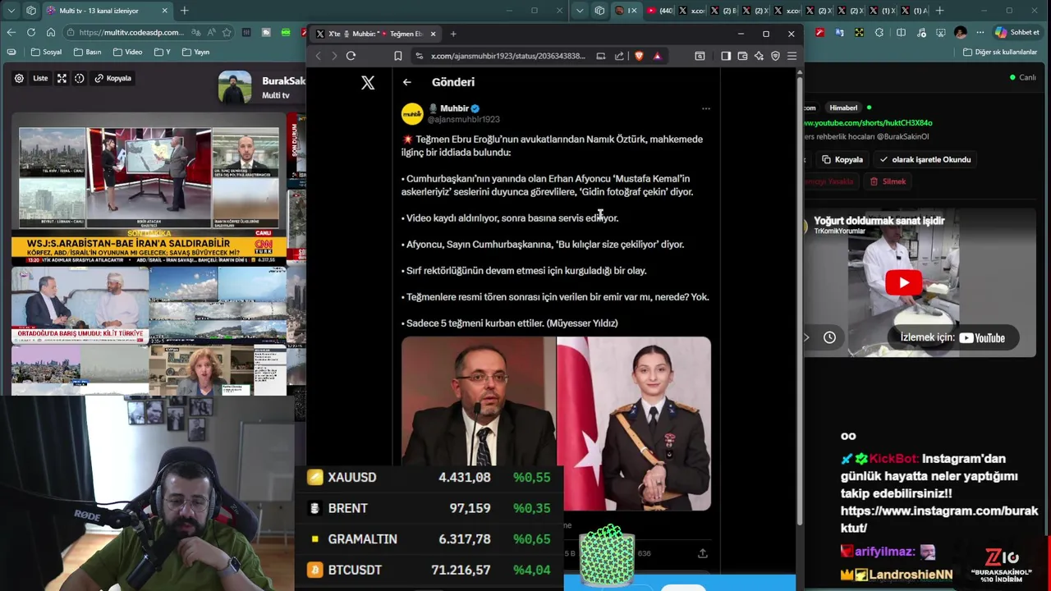Open more options on Muhbir post

point(705,108)
